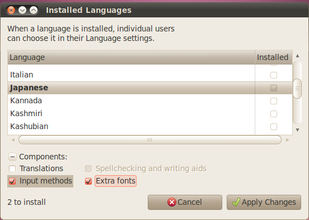Image resolution: width=309 pixels, height=220 pixels.
Task: Maximize the Installed Languages window
Action: (x=34, y=10)
